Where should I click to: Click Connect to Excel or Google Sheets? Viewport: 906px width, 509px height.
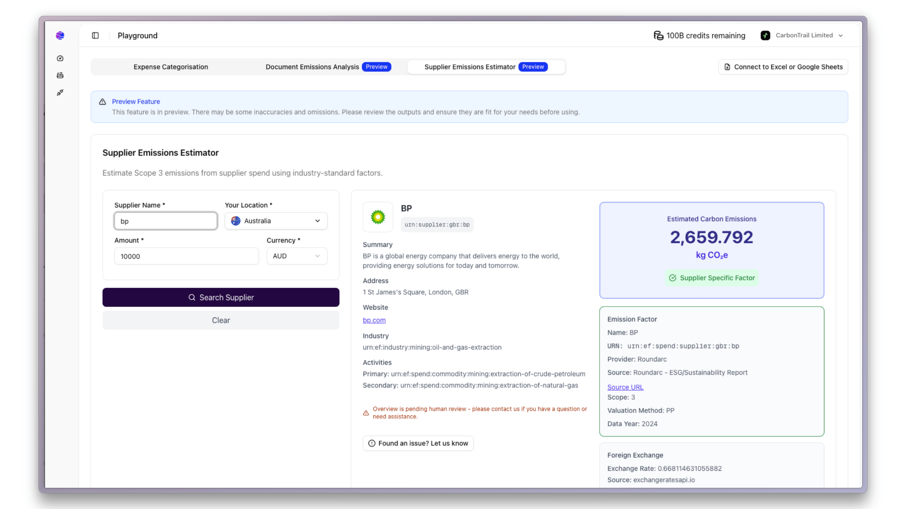tap(783, 67)
